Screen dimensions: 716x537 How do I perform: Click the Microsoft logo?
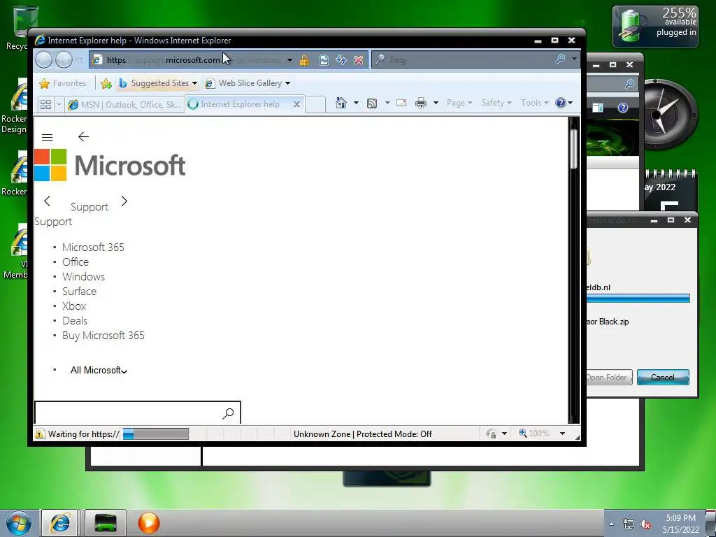110,165
